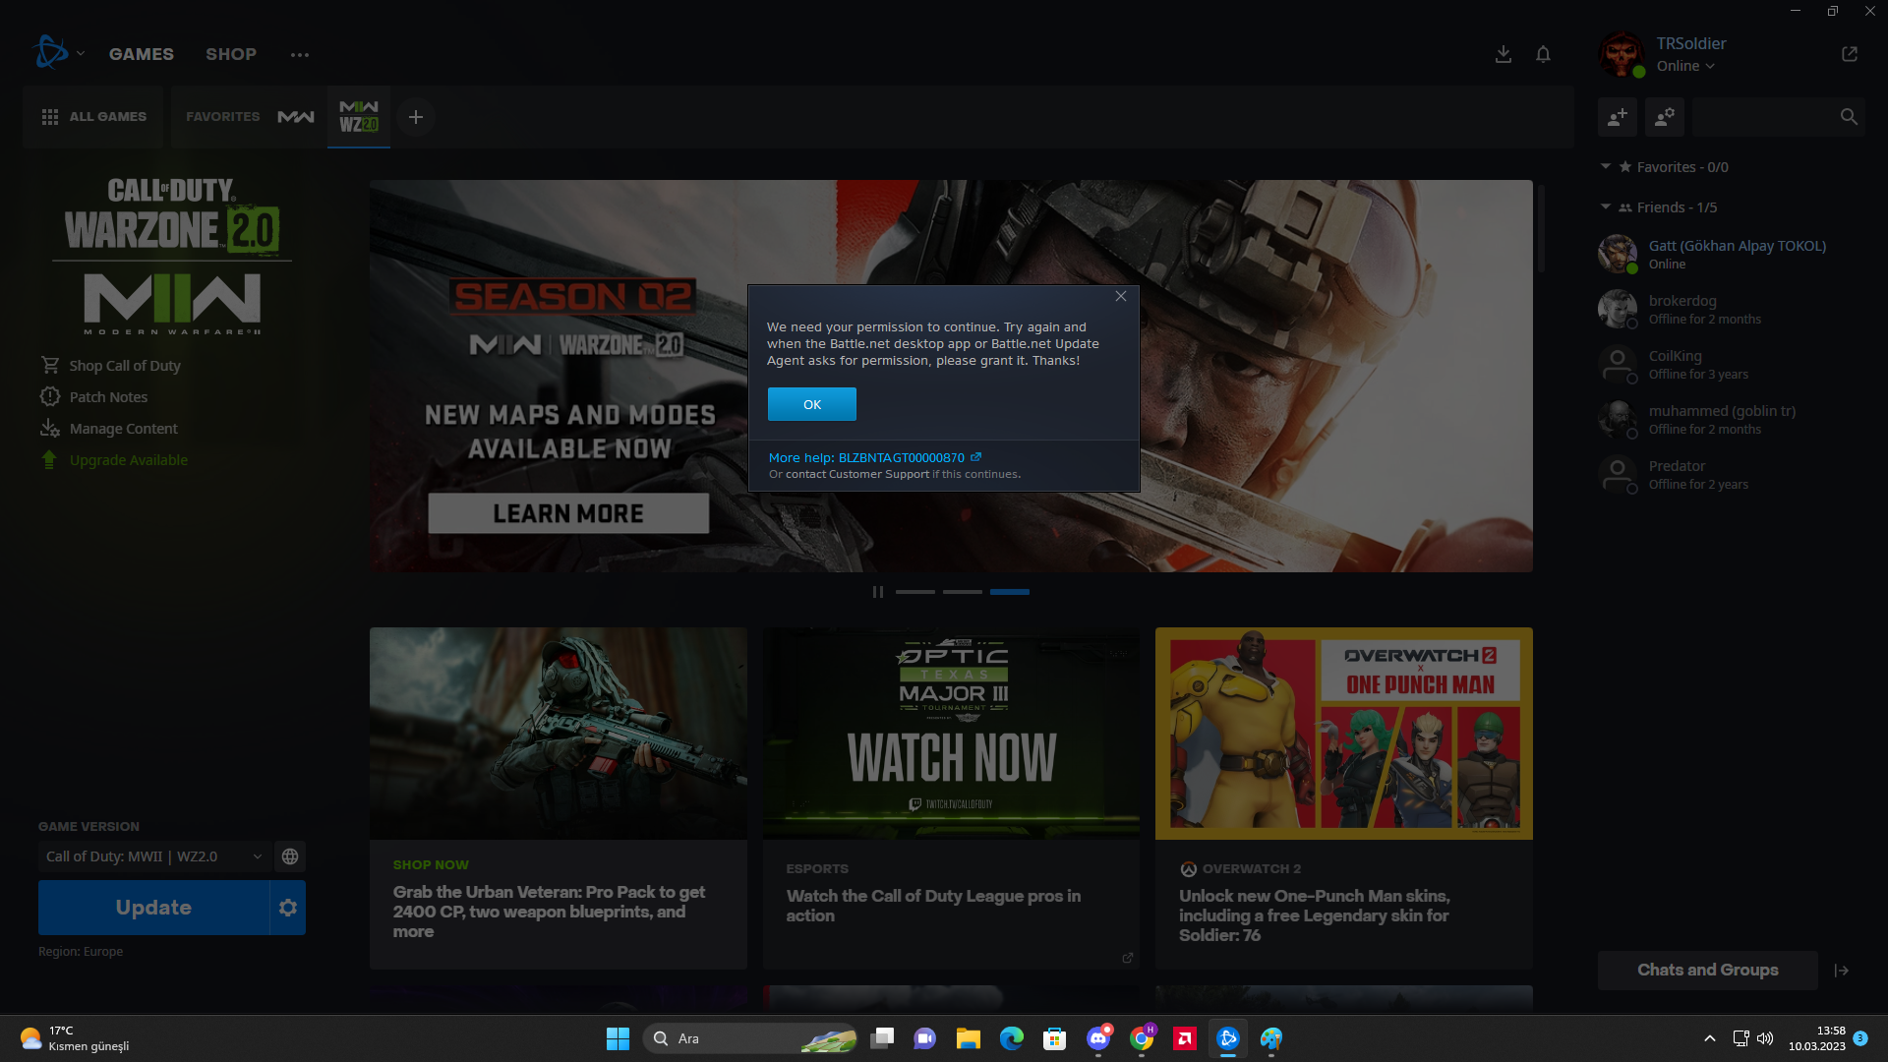
Task: Click the Add Friend icon
Action: pyautogui.click(x=1617, y=117)
